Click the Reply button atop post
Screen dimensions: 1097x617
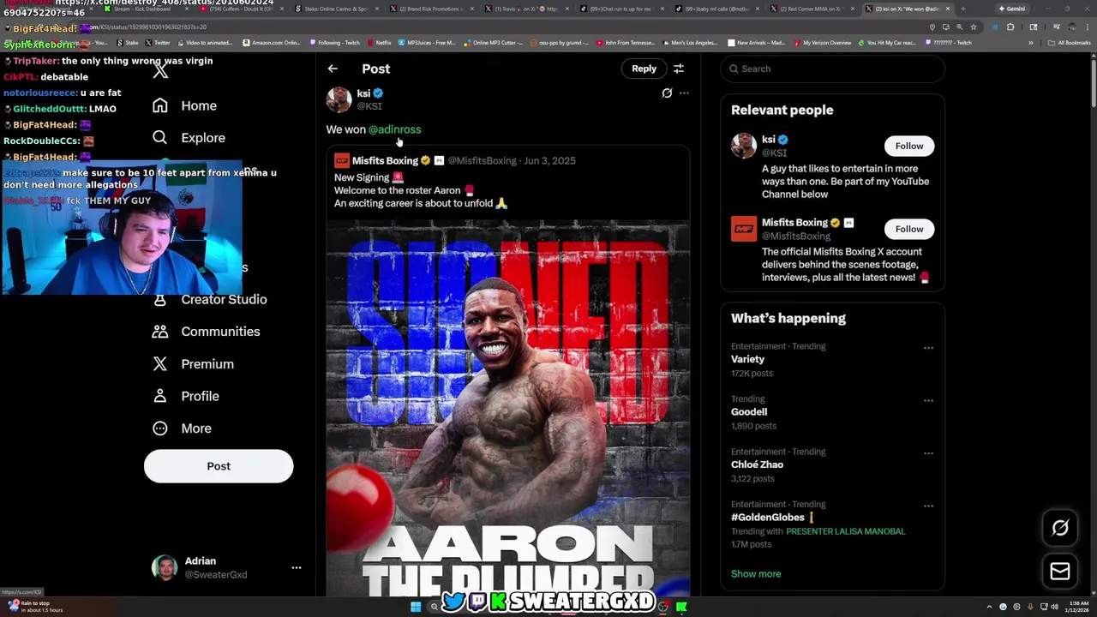(x=644, y=69)
